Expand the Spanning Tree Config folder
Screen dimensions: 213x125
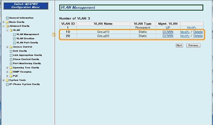pos(7,68)
